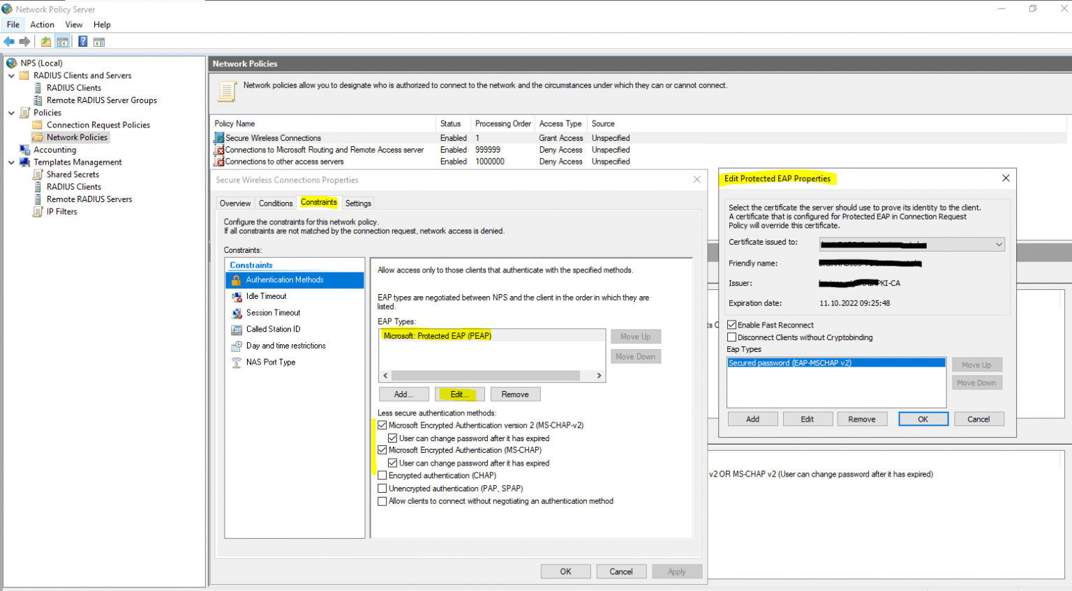The height and width of the screenshot is (591, 1072).
Task: Select the NAS Port Type constraint
Action: 271,362
